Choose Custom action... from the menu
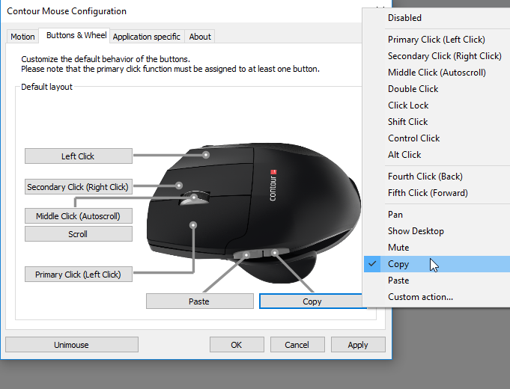The height and width of the screenshot is (389, 510). click(x=437, y=297)
